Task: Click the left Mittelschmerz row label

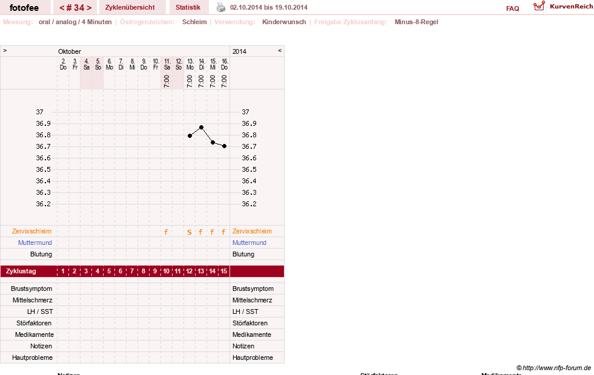Action: 33,300
